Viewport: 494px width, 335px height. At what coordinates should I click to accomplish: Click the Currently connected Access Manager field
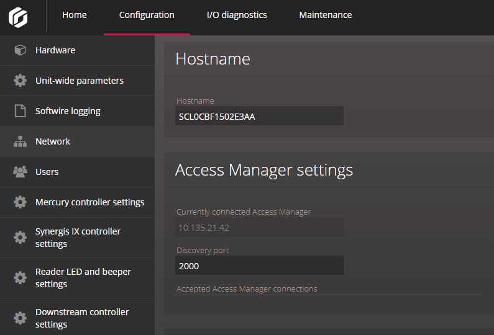(x=259, y=227)
